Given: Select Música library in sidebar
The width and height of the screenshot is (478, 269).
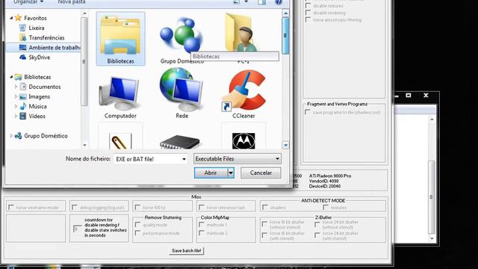Looking at the screenshot, I should pos(37,106).
